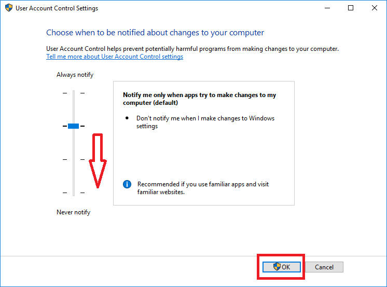
Task: Click the 'Recommended if you use familiar apps' text
Action: pos(203,188)
